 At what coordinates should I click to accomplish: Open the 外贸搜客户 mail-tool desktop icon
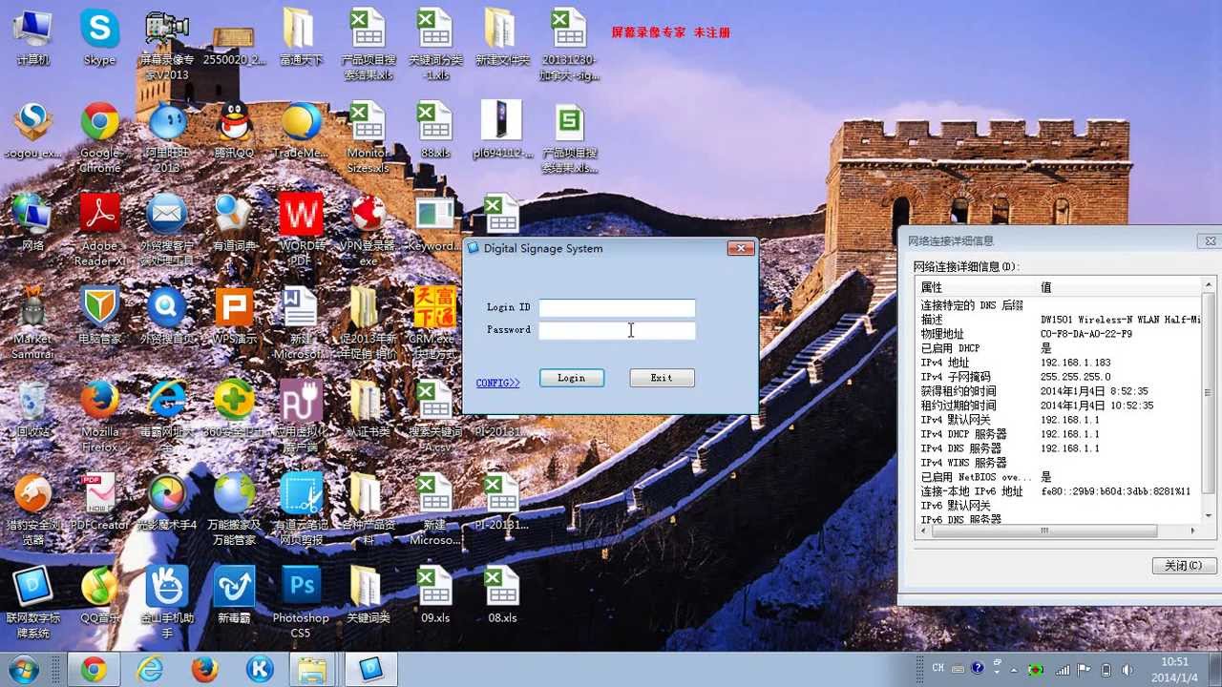pos(167,229)
